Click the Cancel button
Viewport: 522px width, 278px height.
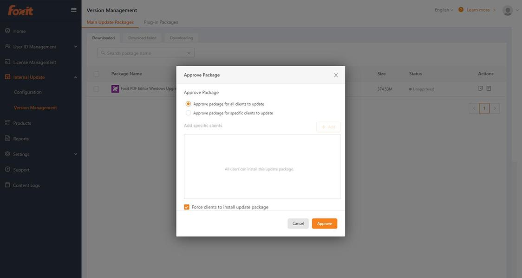tap(298, 223)
